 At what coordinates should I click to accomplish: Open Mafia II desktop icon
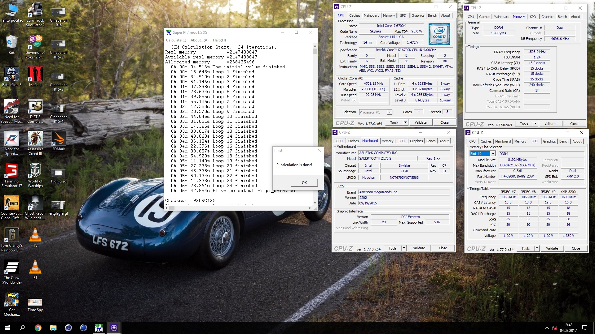[35, 77]
